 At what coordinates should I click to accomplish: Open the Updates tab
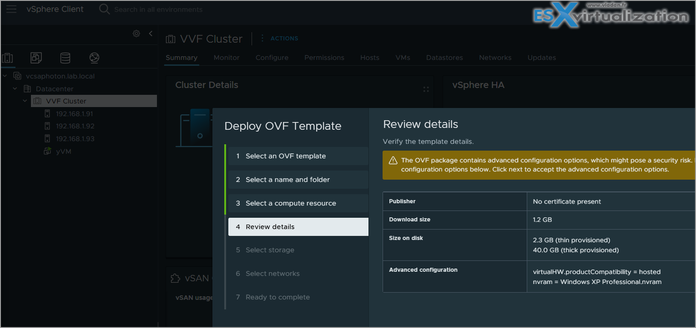tap(542, 58)
